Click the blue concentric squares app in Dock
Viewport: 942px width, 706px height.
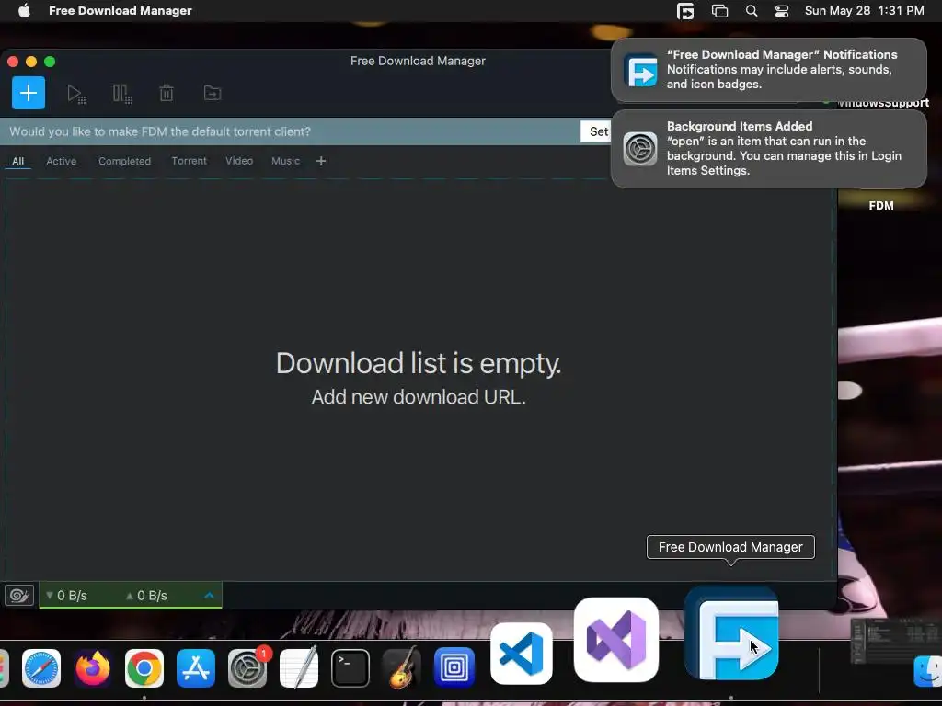click(454, 667)
